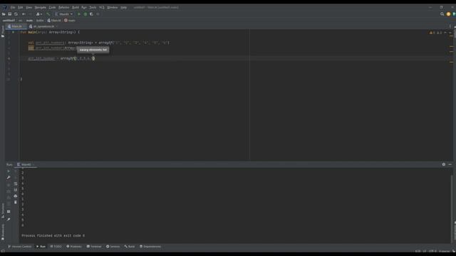Open the Edit menu

point(21,7)
